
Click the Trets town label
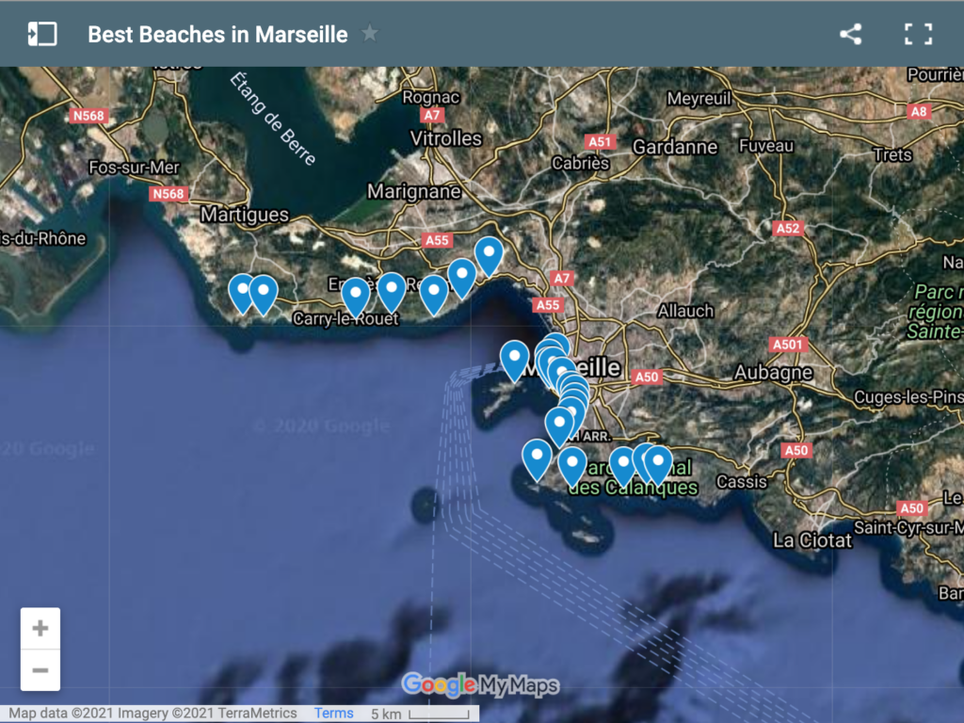pos(892,154)
